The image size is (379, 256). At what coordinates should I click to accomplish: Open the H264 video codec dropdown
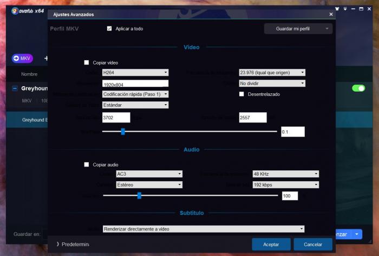pyautogui.click(x=135, y=73)
